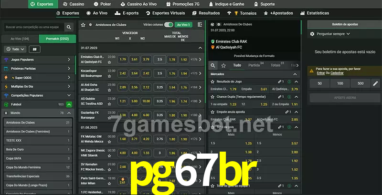This screenshot has height=195, width=382.
Task: Click the Jogos Populares trophy icon
Action: tap(6, 60)
